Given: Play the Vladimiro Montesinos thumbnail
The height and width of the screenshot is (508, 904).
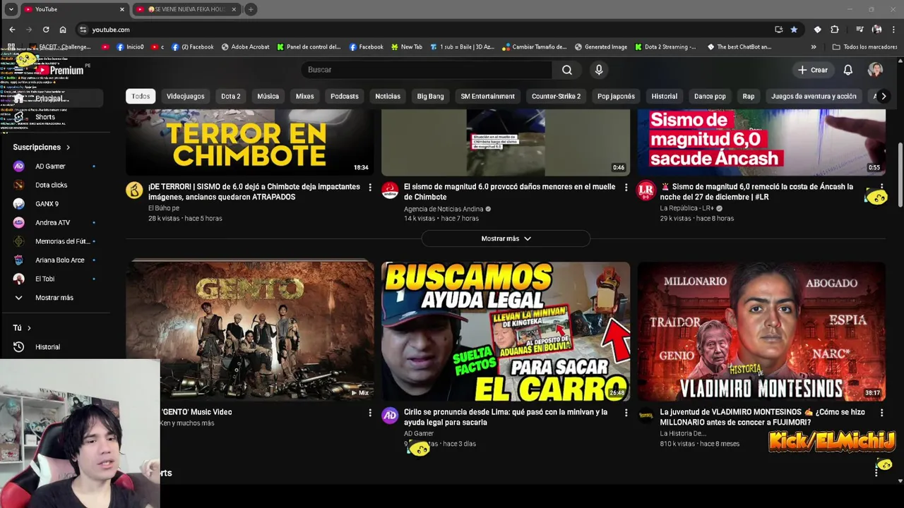Looking at the screenshot, I should (761, 332).
